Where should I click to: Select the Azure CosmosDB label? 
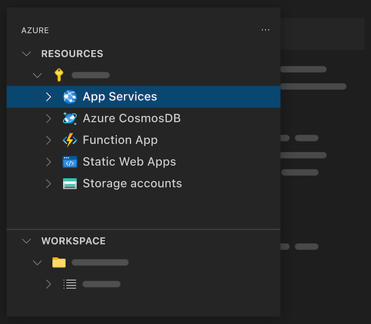click(x=132, y=118)
